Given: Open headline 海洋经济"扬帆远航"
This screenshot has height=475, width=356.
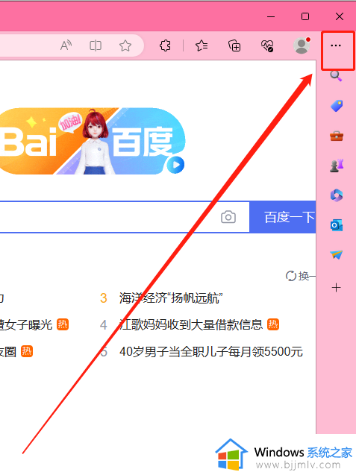Looking at the screenshot, I should (171, 298).
